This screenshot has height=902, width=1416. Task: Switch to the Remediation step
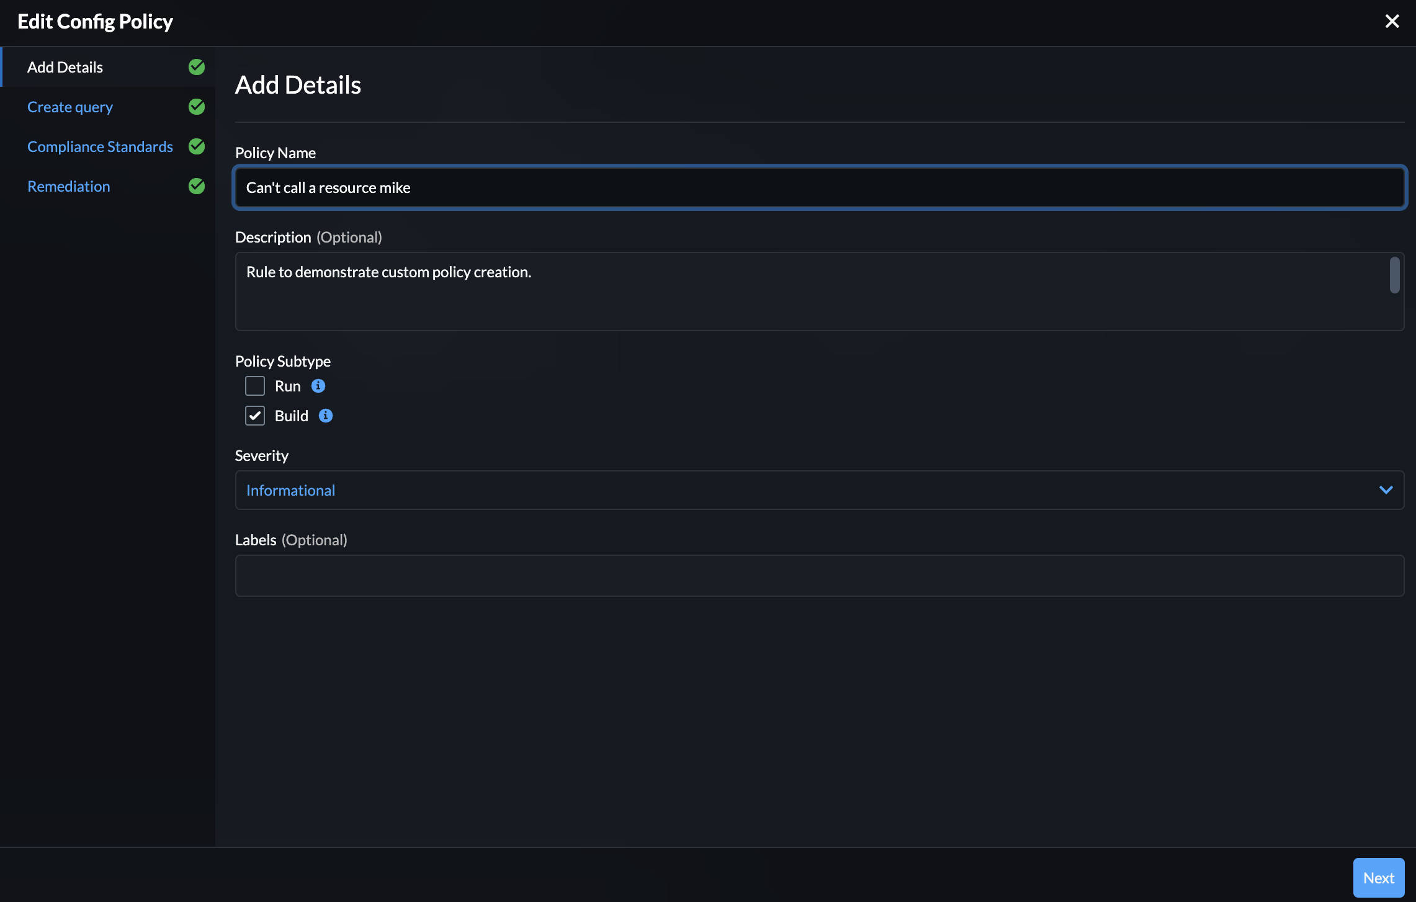tap(69, 186)
